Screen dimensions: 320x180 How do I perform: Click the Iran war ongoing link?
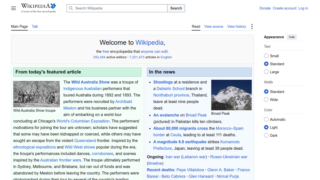pyautogui.click(x=173, y=157)
